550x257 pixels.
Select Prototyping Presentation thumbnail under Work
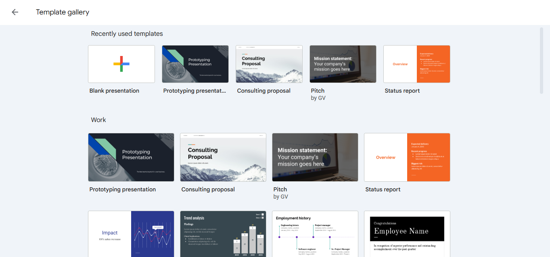(131, 158)
